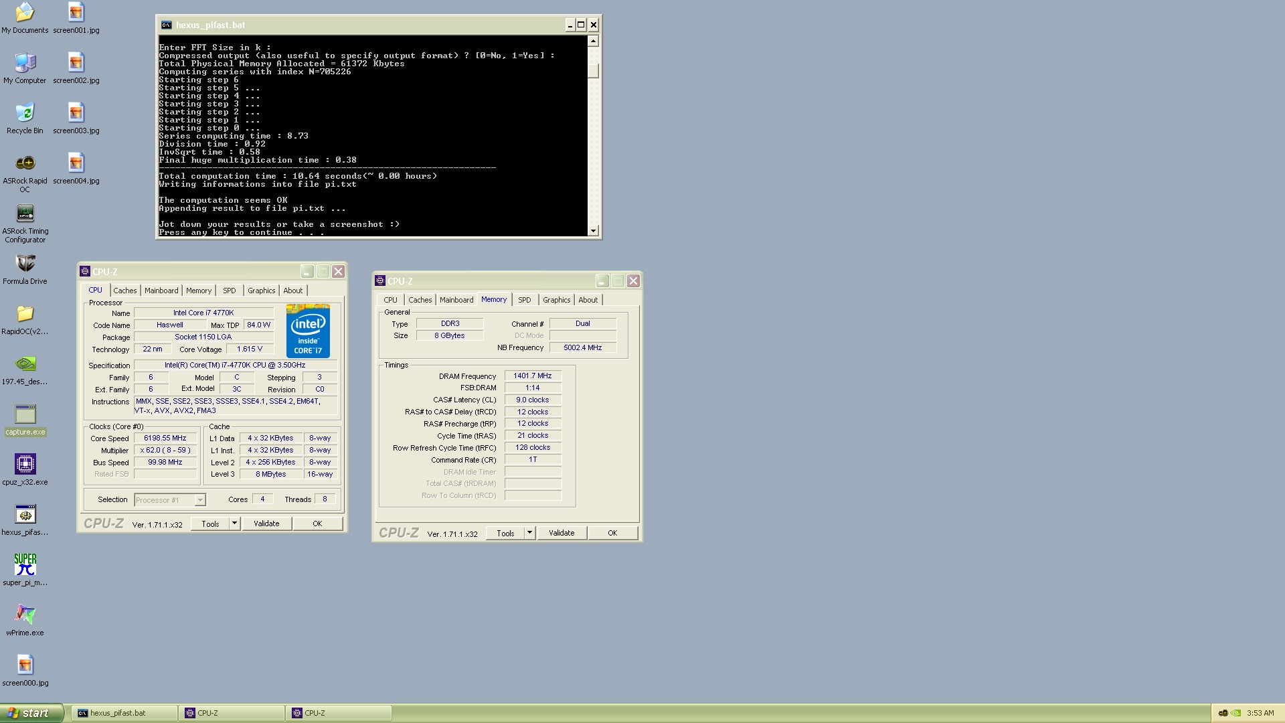
Task: Activate hexus_pifast.bat taskbar button
Action: [x=124, y=713]
